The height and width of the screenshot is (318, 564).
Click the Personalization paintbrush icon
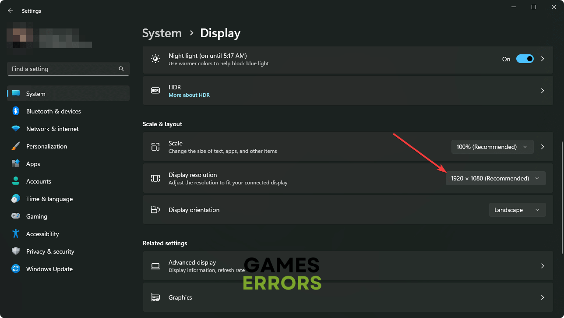[16, 146]
